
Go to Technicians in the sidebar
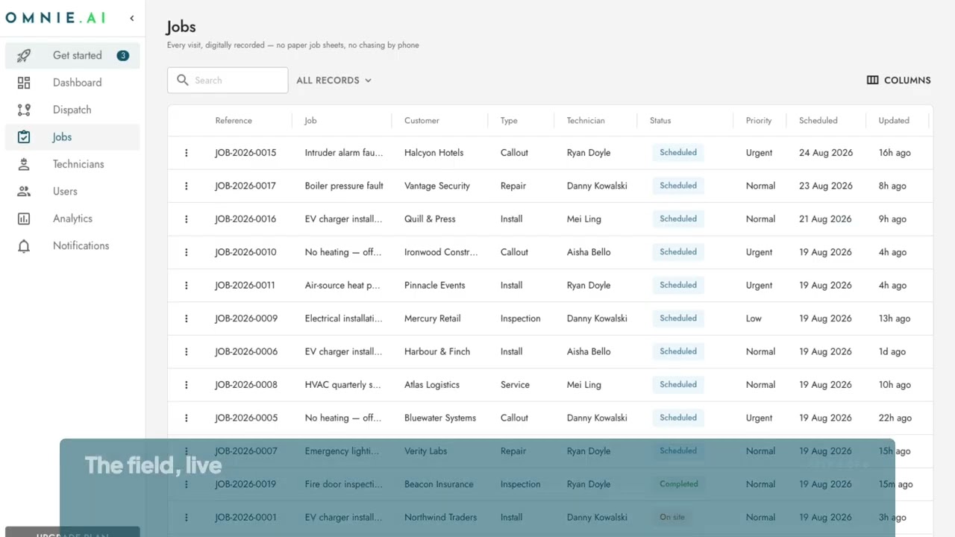tap(72, 164)
